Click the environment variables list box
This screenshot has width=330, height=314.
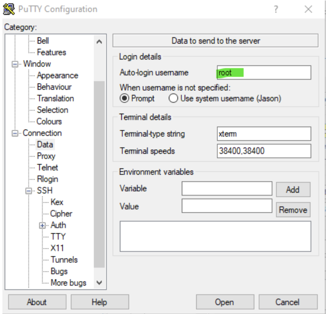pyautogui.click(x=215, y=236)
